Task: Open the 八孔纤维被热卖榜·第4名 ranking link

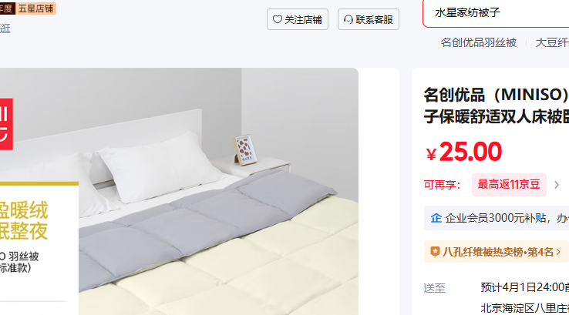Action: click(497, 252)
